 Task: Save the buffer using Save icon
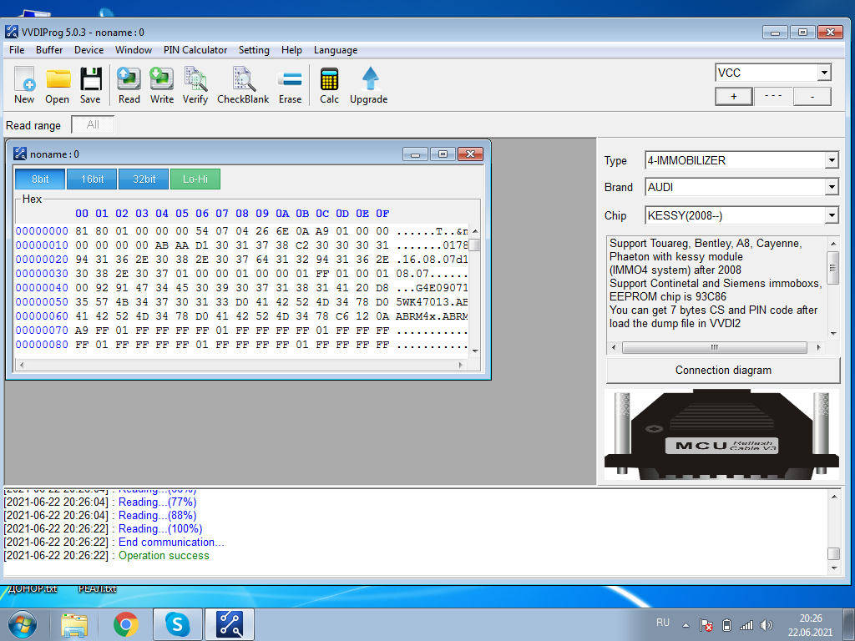coord(90,84)
